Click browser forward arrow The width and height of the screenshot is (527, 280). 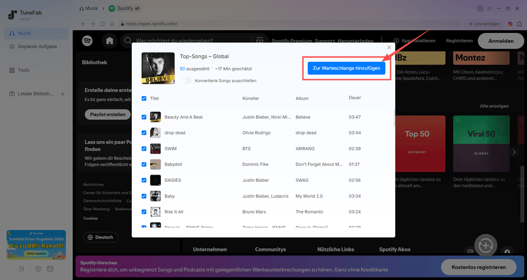[93, 24]
